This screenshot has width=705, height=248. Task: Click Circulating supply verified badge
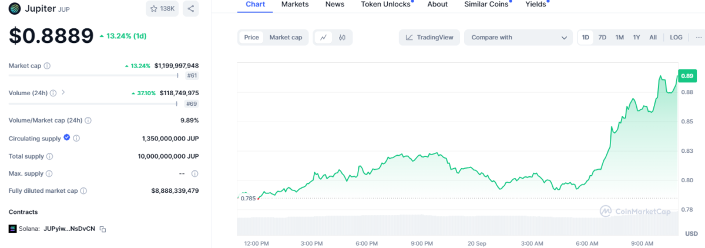[x=66, y=138]
